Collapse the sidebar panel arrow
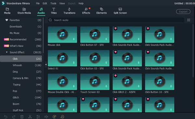 pos(46,64)
